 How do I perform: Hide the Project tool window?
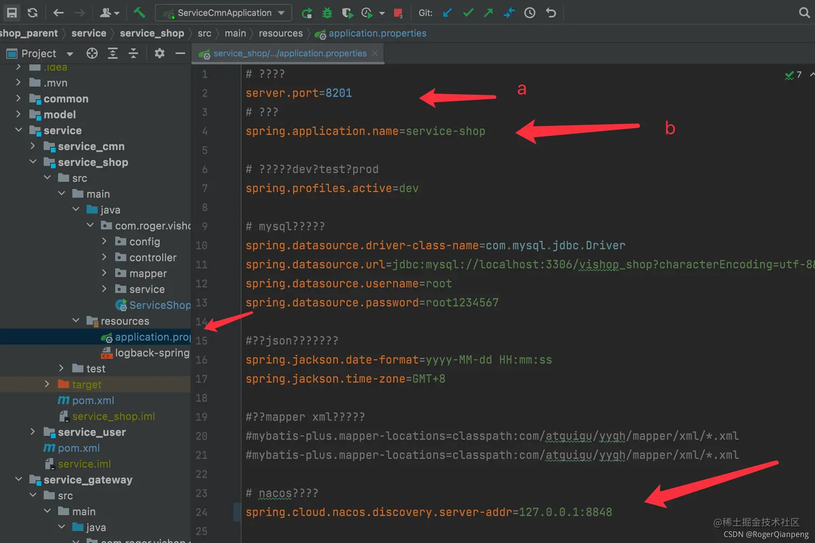180,53
